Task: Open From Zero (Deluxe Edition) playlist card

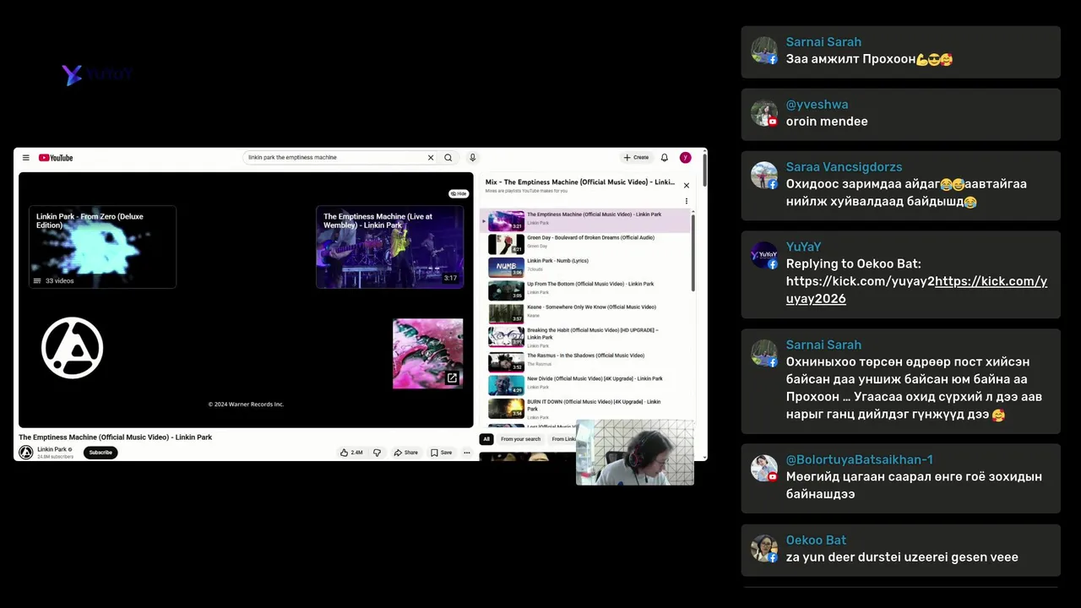Action: [102, 247]
